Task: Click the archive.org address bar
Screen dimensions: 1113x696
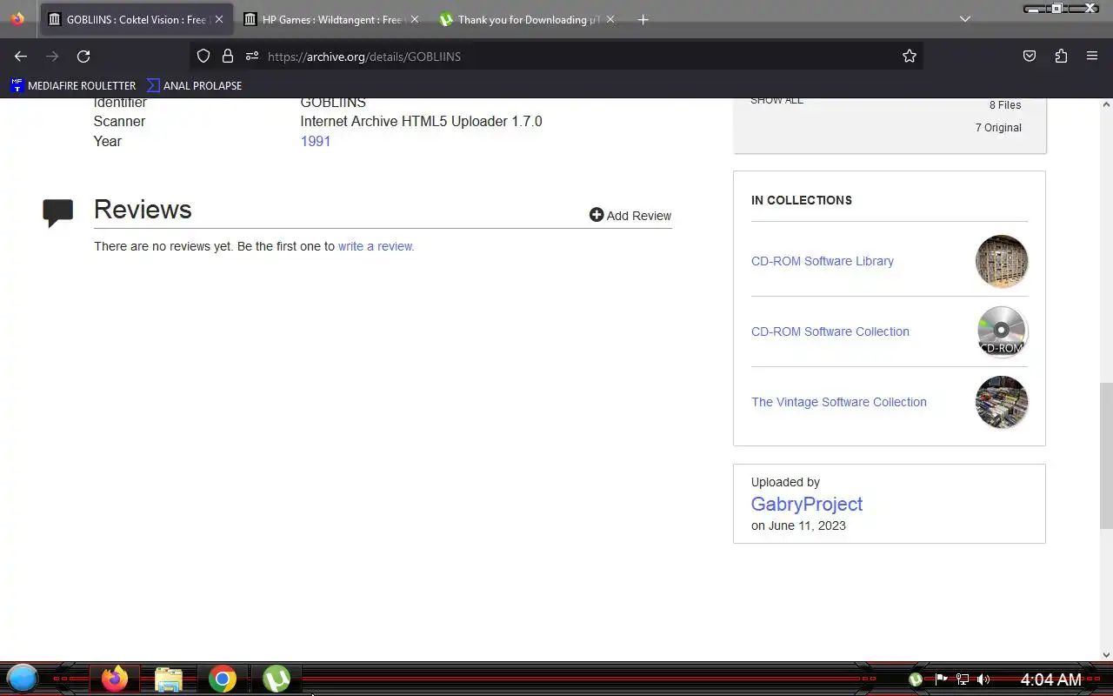Action: [x=556, y=56]
